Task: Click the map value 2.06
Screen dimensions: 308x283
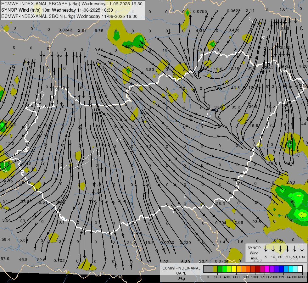Action: (x=239, y=223)
